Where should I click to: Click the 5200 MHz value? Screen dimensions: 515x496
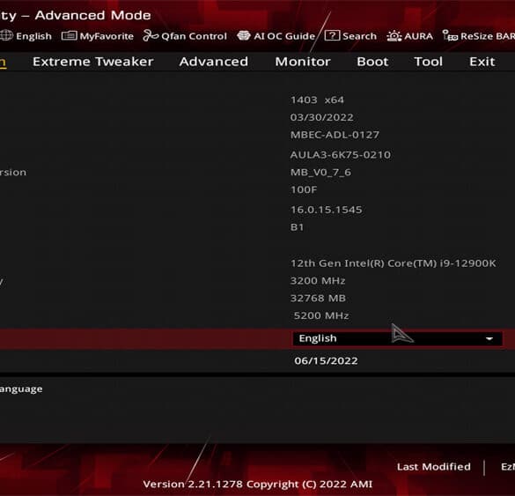click(321, 315)
